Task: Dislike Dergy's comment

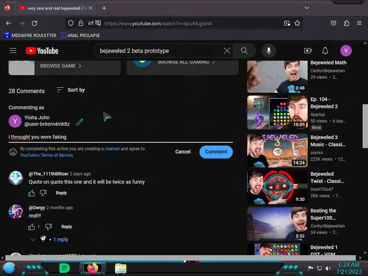Action: pos(49,227)
